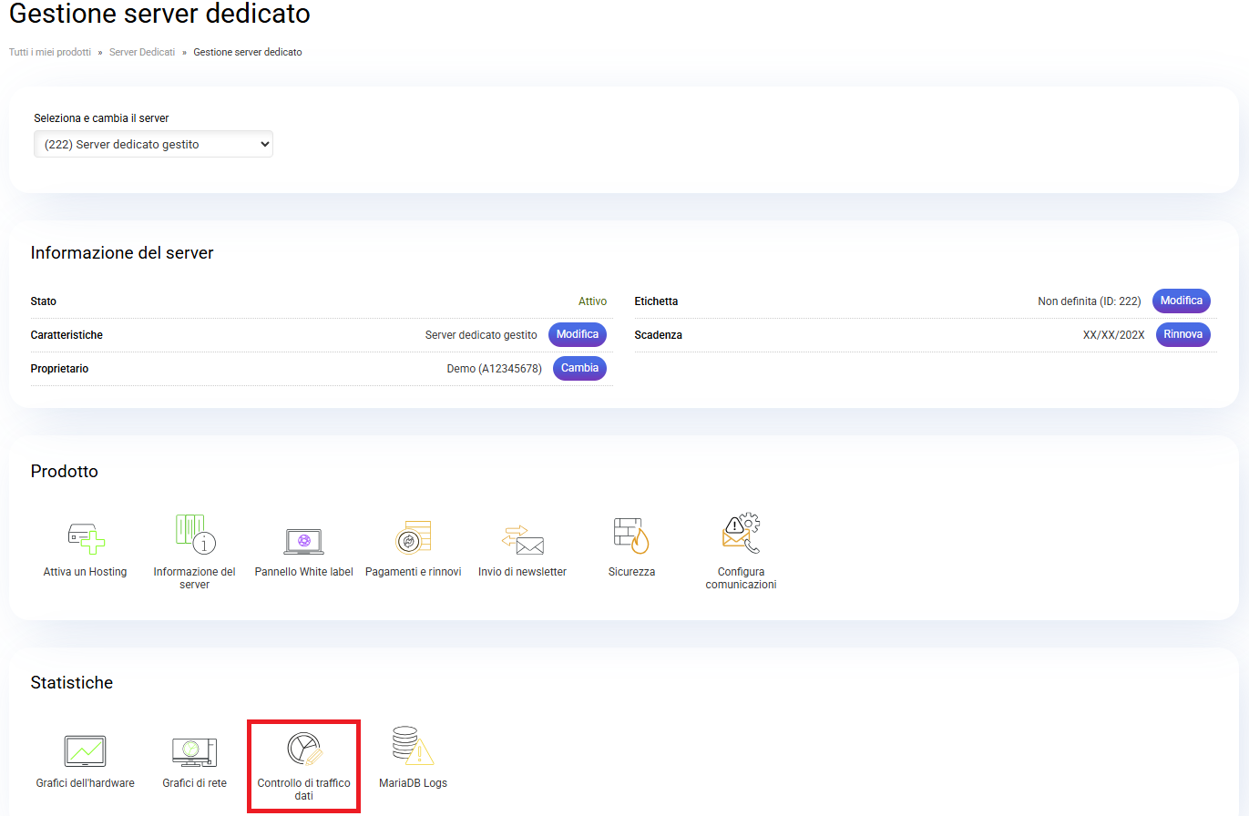This screenshot has width=1249, height=816.
Task: Click Modifica button next to Caratteristiche
Action: pyautogui.click(x=577, y=334)
